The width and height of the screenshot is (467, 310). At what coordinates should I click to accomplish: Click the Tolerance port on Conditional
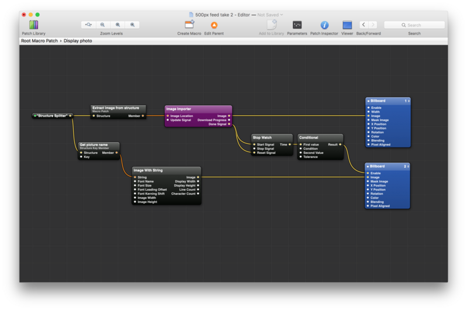[301, 157]
